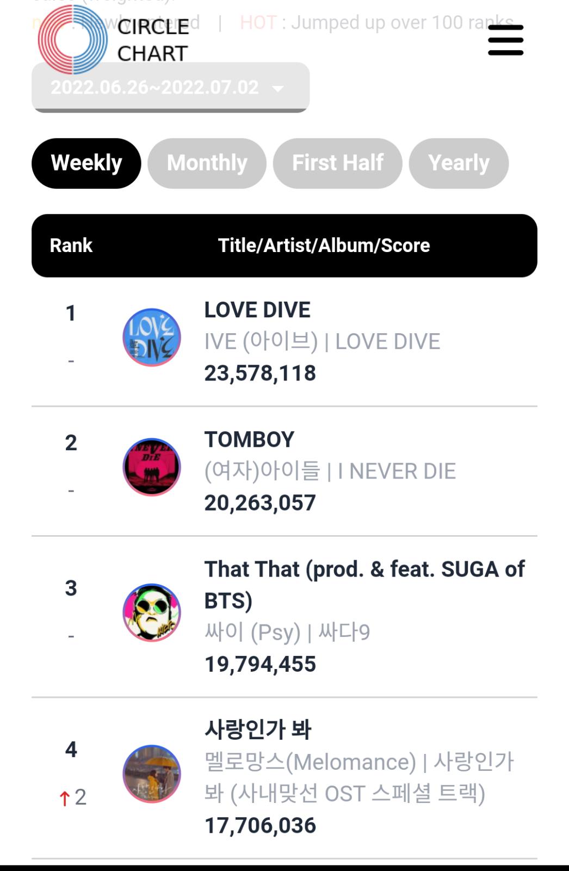Open the 사랑인가 봐 song title
569x871 pixels.
[257, 729]
